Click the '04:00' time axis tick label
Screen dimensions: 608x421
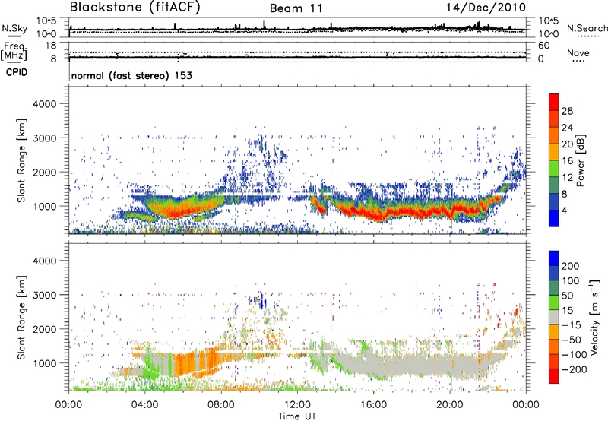click(144, 405)
